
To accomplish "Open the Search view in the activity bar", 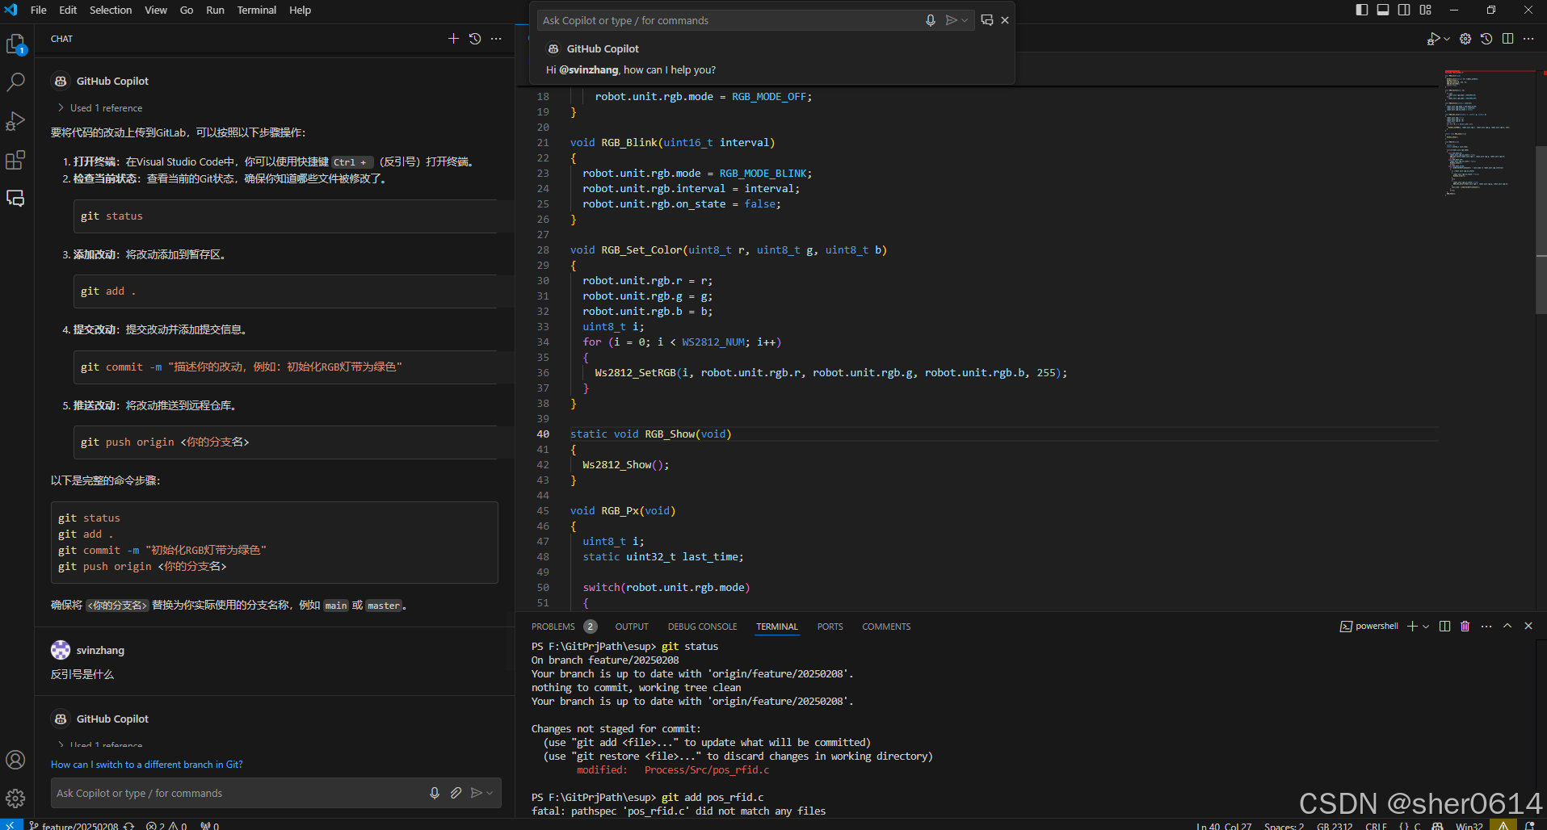I will point(16,82).
